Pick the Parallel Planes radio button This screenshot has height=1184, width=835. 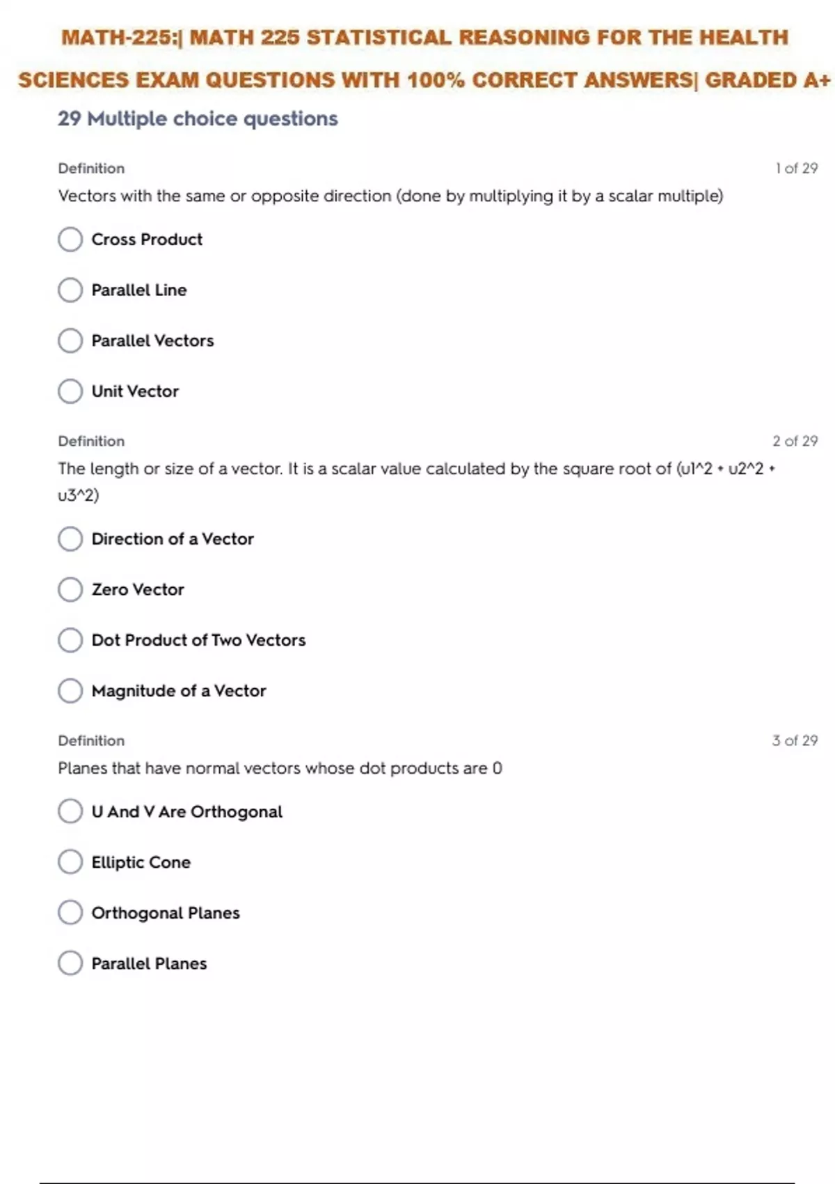pyautogui.click(x=70, y=963)
